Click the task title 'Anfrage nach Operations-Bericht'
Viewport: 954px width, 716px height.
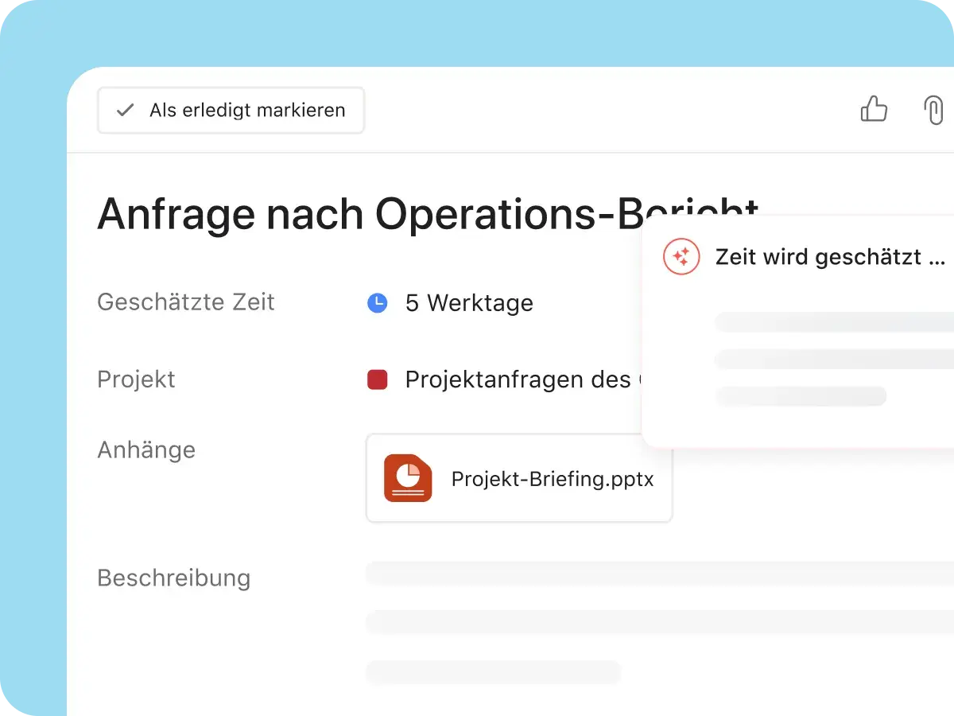click(x=428, y=213)
